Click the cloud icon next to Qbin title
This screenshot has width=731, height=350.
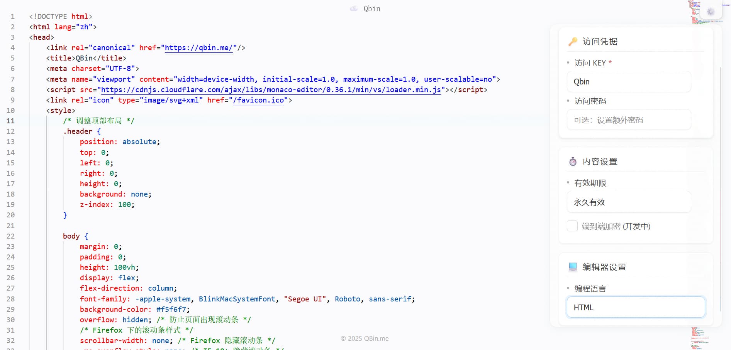(354, 8)
